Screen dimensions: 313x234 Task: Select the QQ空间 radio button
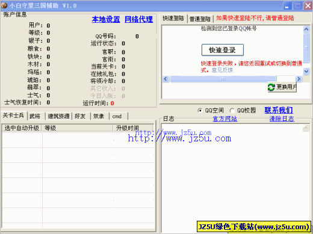click(200, 111)
